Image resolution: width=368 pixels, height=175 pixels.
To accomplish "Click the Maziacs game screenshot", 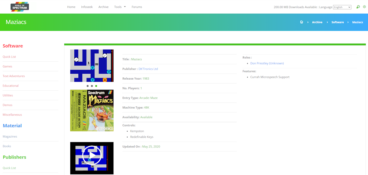I will coord(92,66).
